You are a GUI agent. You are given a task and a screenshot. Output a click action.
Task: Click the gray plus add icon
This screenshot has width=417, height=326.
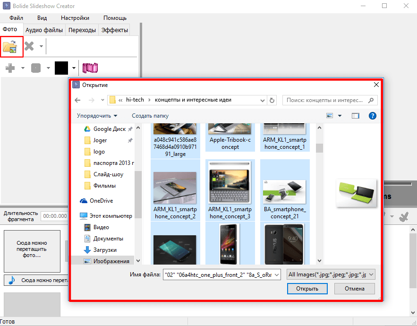click(10, 68)
